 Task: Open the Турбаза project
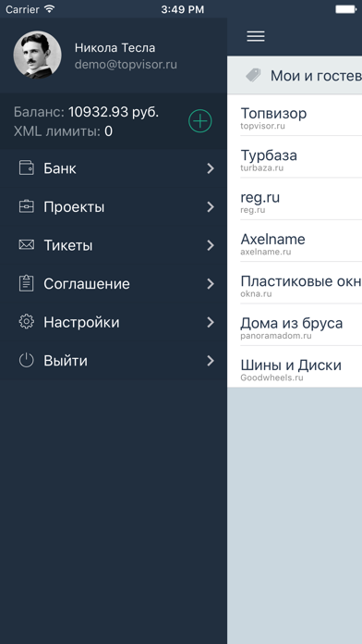point(295,157)
